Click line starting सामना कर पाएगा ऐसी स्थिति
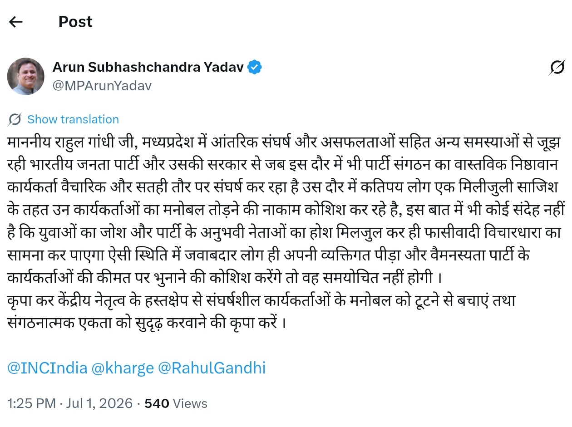Image resolution: width=572 pixels, height=427 pixels. [269, 255]
